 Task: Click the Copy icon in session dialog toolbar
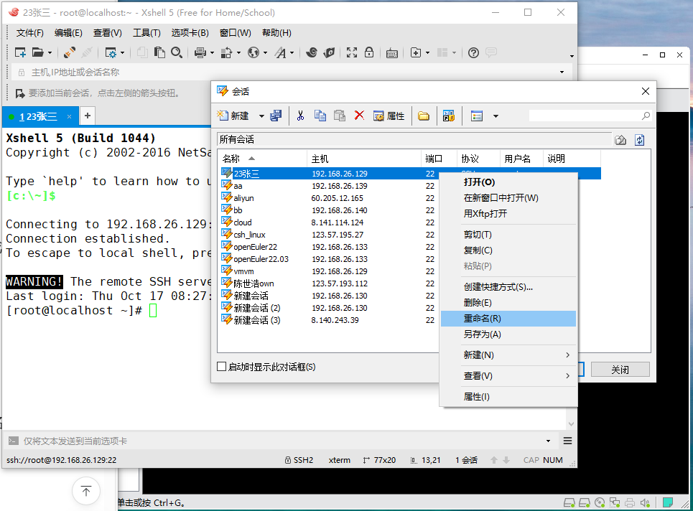(x=320, y=116)
